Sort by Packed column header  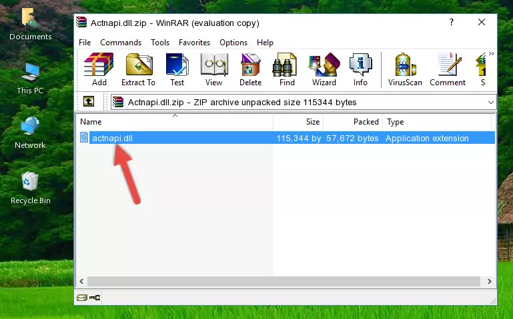point(353,122)
